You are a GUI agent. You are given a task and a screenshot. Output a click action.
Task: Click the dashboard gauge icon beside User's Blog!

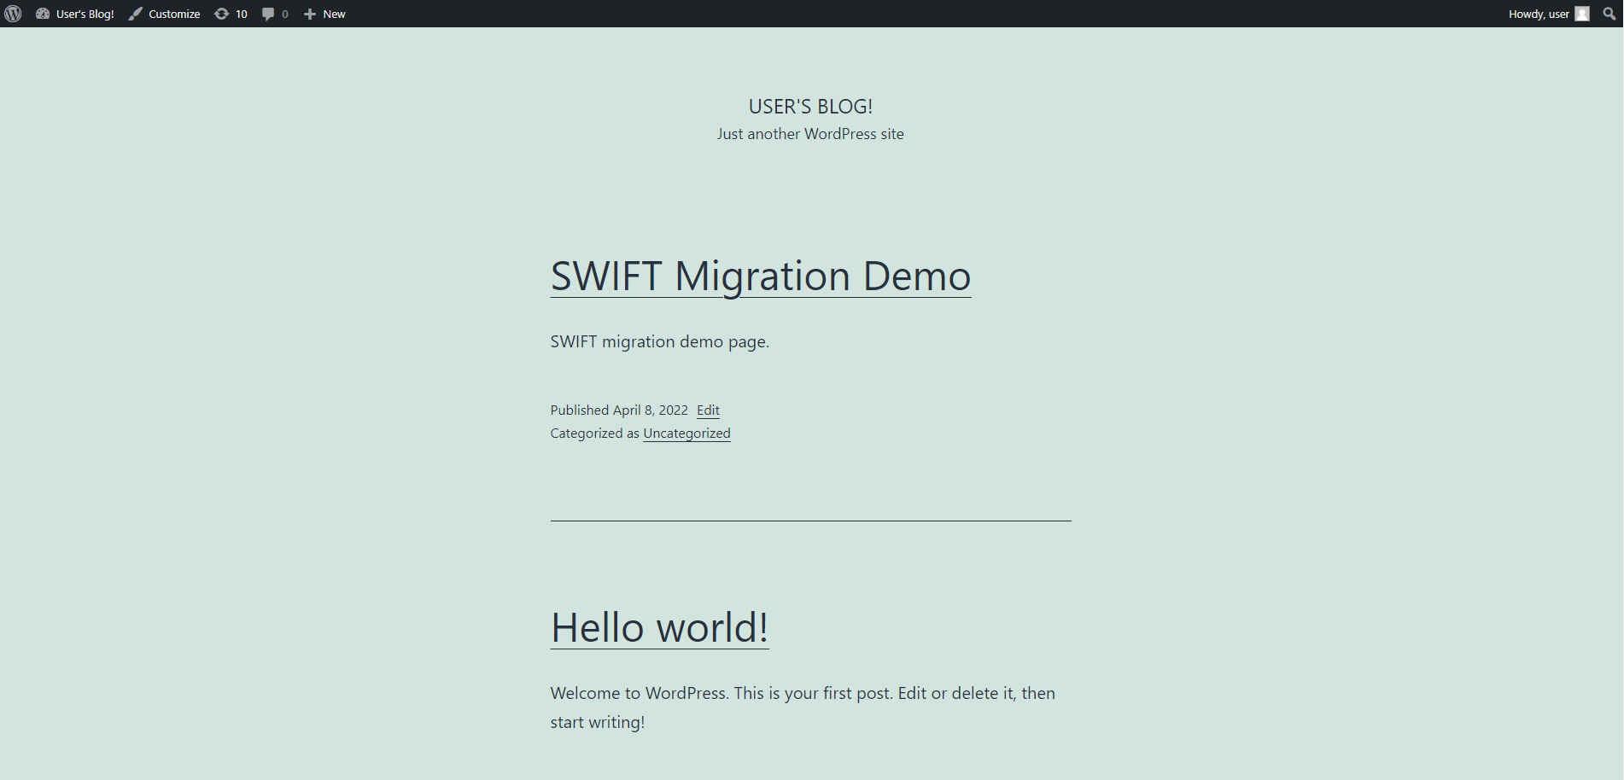pyautogui.click(x=43, y=14)
